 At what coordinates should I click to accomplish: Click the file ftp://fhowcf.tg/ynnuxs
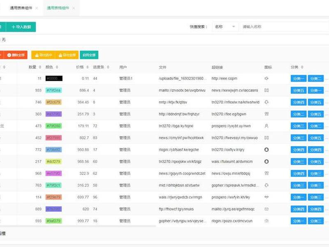[x=176, y=209]
